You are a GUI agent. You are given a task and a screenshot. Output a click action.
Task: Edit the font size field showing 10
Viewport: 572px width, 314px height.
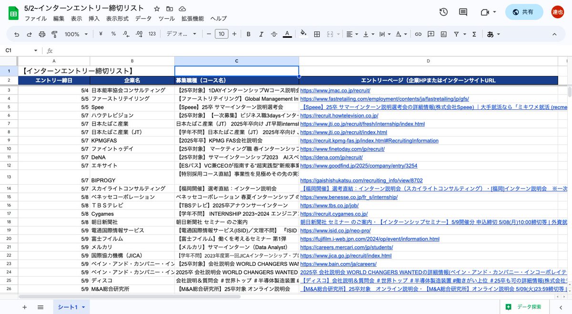(x=221, y=34)
